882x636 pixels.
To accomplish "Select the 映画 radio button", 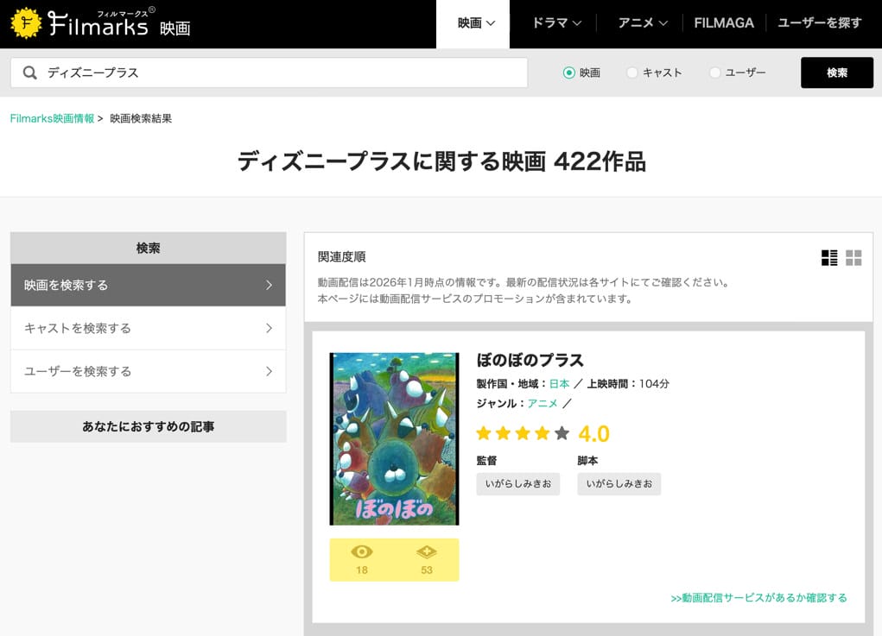I will 569,73.
